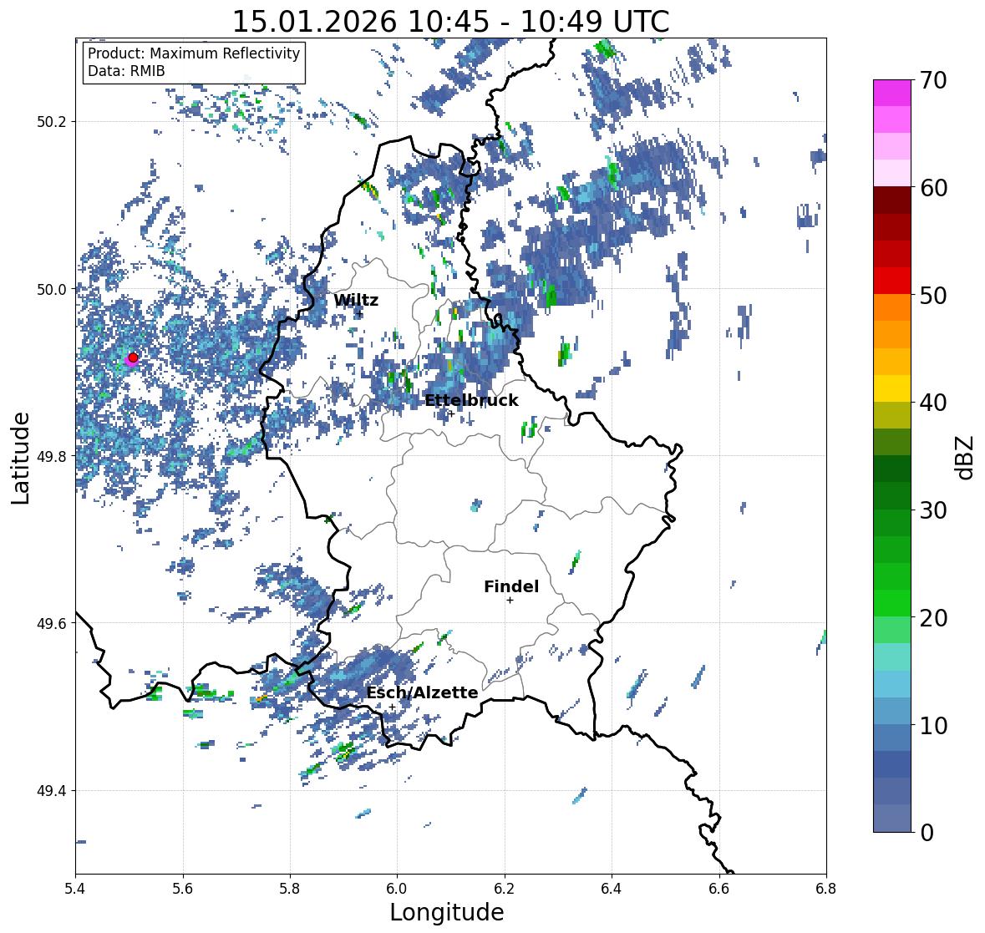Click the bright red colorbar segment above 50
The image size is (985, 933).
(x=892, y=281)
